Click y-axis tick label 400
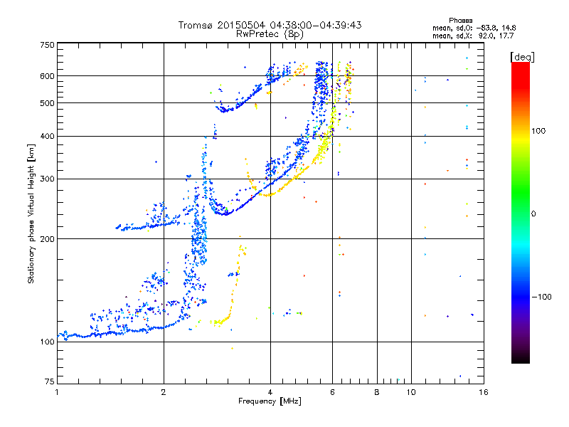This screenshot has width=569, height=427. tap(47, 137)
